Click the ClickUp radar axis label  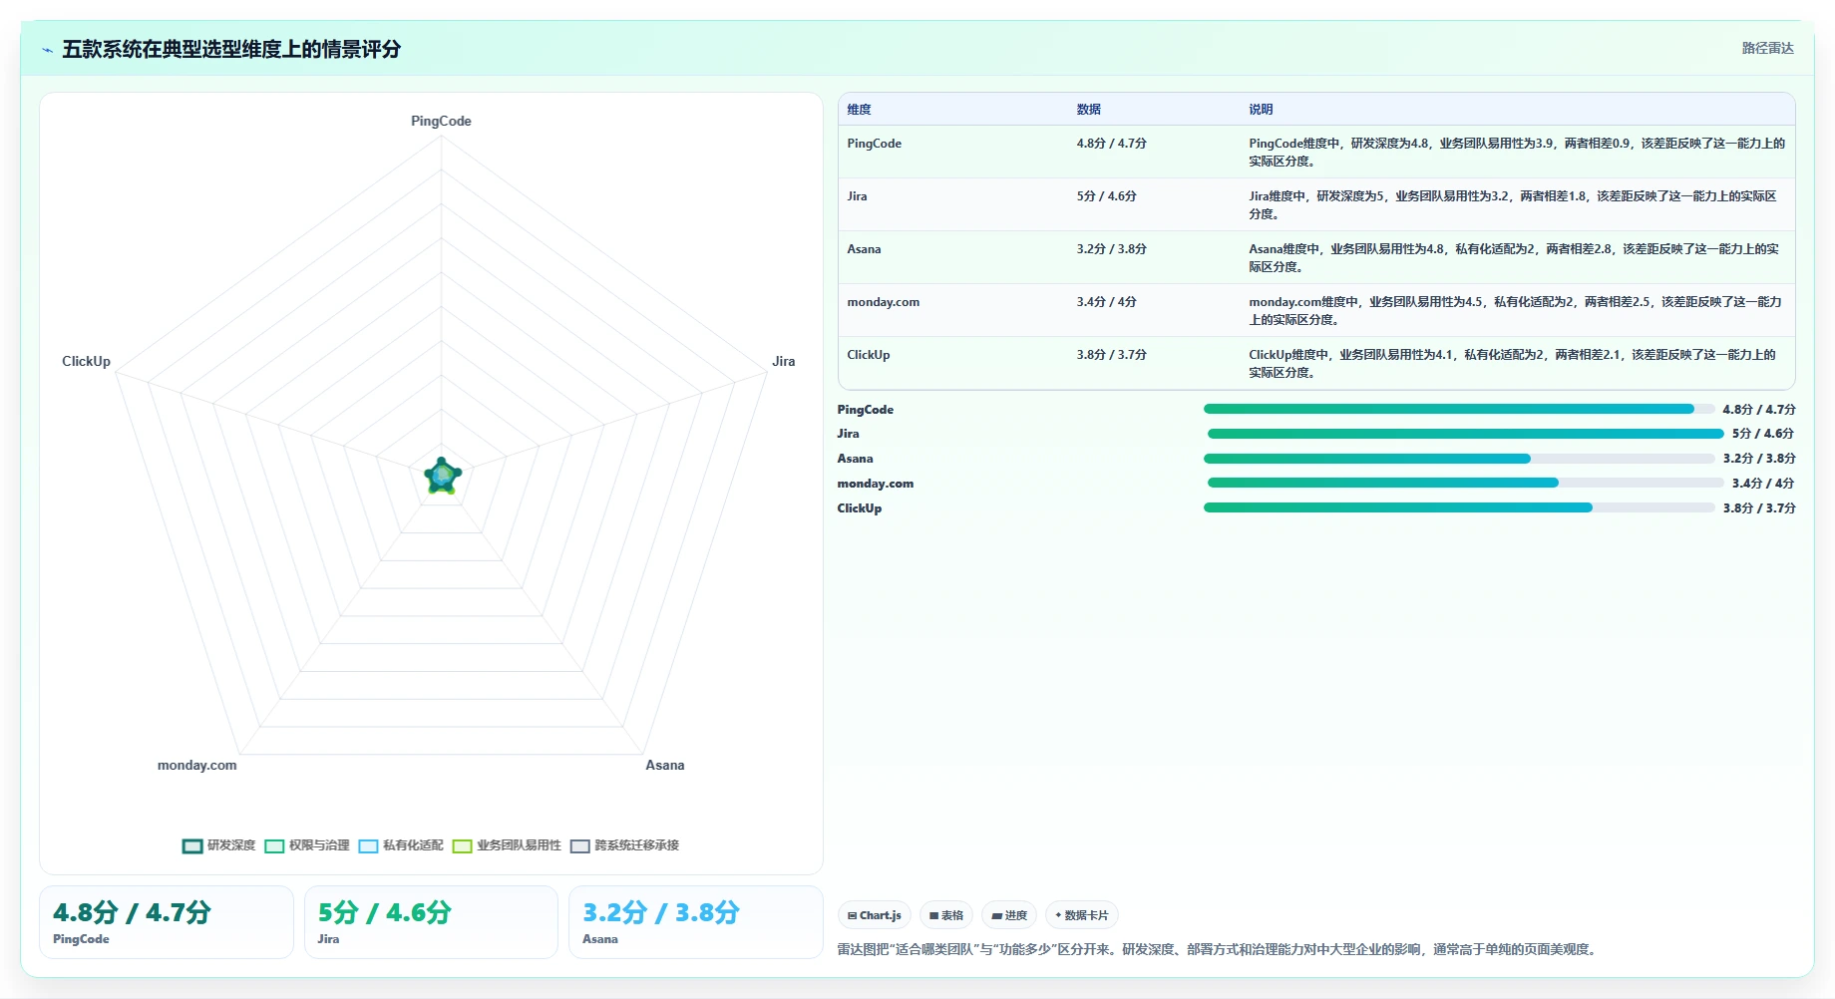coord(87,362)
